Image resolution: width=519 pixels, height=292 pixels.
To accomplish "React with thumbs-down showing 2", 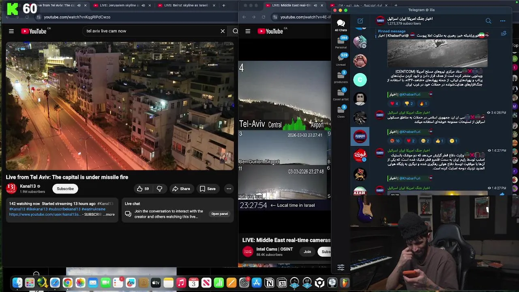I will [x=409, y=103].
